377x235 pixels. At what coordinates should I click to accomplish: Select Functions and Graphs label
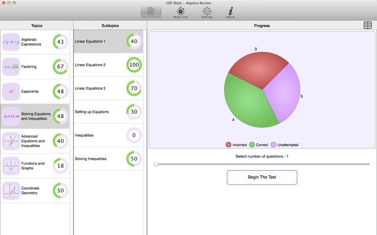pos(33,166)
